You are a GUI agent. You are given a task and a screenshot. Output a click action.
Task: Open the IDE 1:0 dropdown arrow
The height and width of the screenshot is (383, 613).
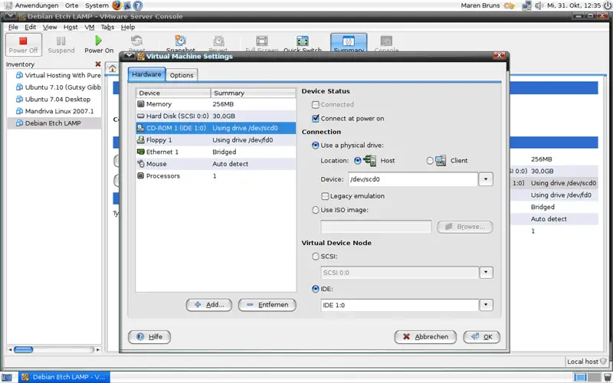[x=486, y=305]
